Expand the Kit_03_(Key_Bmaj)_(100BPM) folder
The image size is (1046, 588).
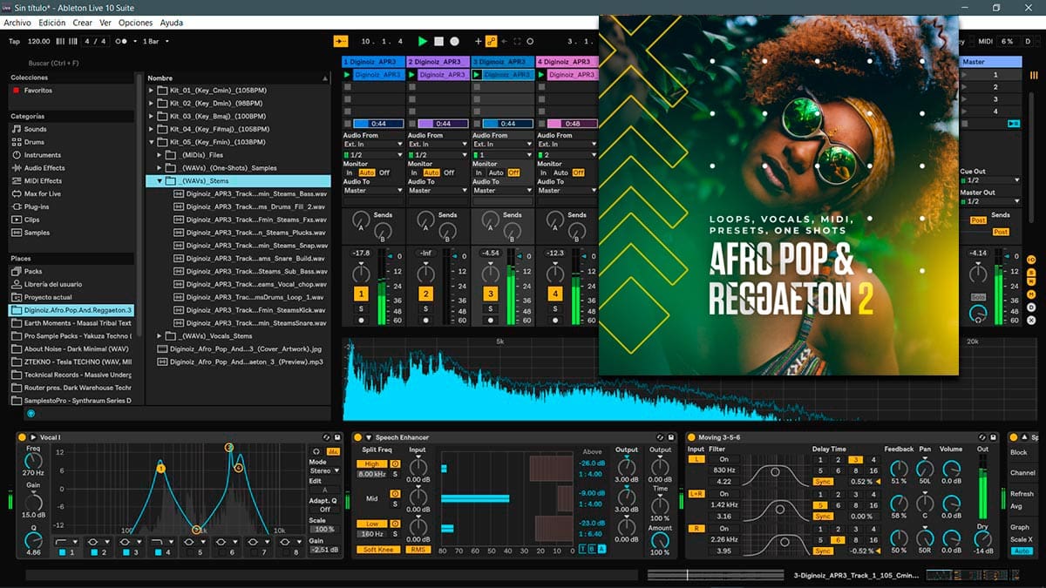151,116
